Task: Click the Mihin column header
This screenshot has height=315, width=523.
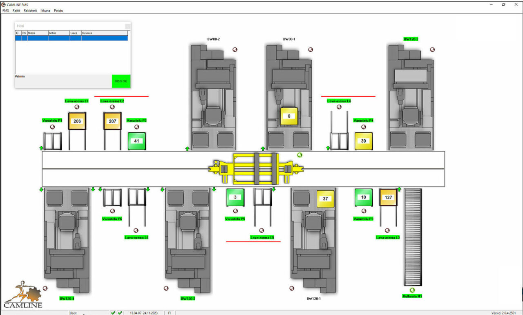Action: 59,33
